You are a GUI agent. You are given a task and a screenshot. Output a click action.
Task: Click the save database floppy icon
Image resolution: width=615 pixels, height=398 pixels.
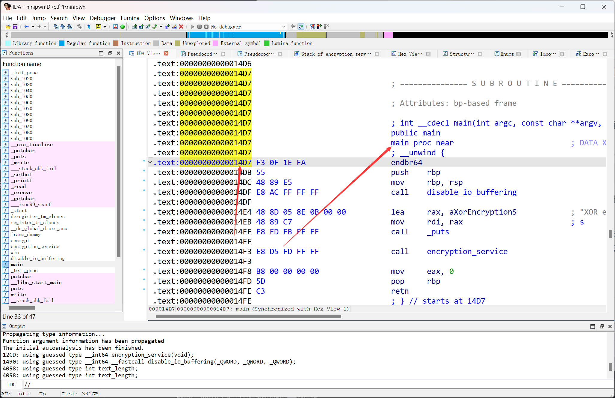[x=15, y=27]
